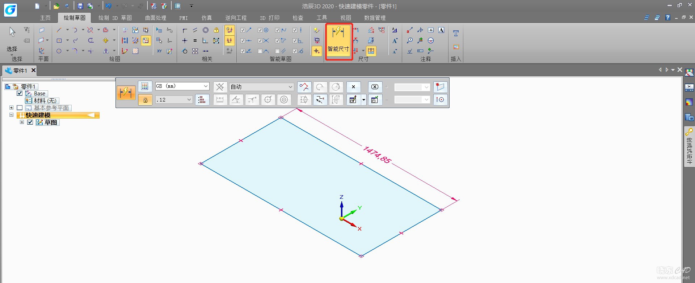Select the balloon annotation icon
Image resolution: width=695 pixels, height=283 pixels.
pos(410,40)
